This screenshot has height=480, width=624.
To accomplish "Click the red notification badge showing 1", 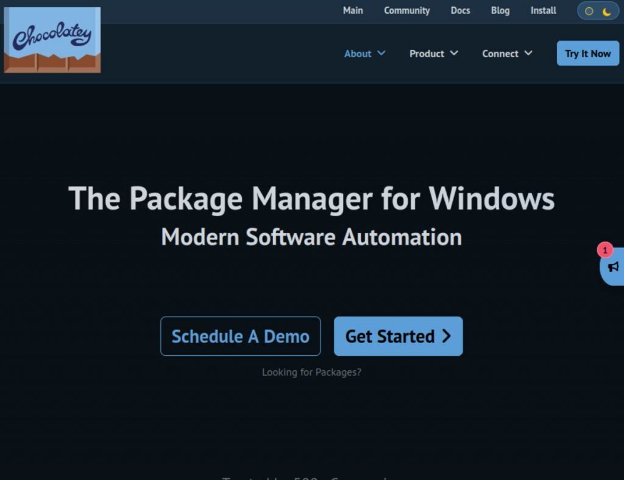I will 604,250.
